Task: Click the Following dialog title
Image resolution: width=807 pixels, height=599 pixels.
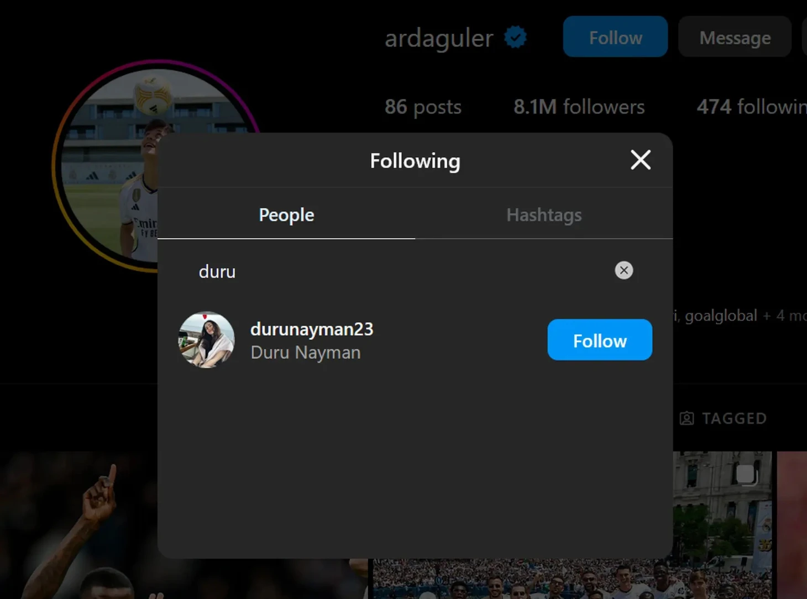Action: 415,161
